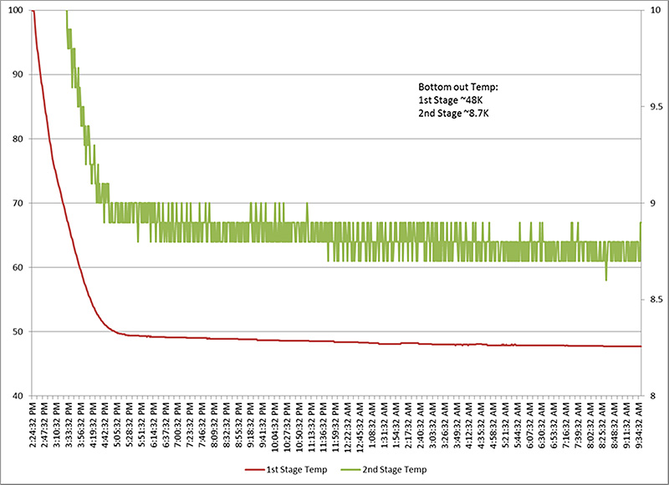This screenshot has height=485, width=669.
Task: Click the green line's lowest dip near 8:25 AM
Action: point(605,279)
